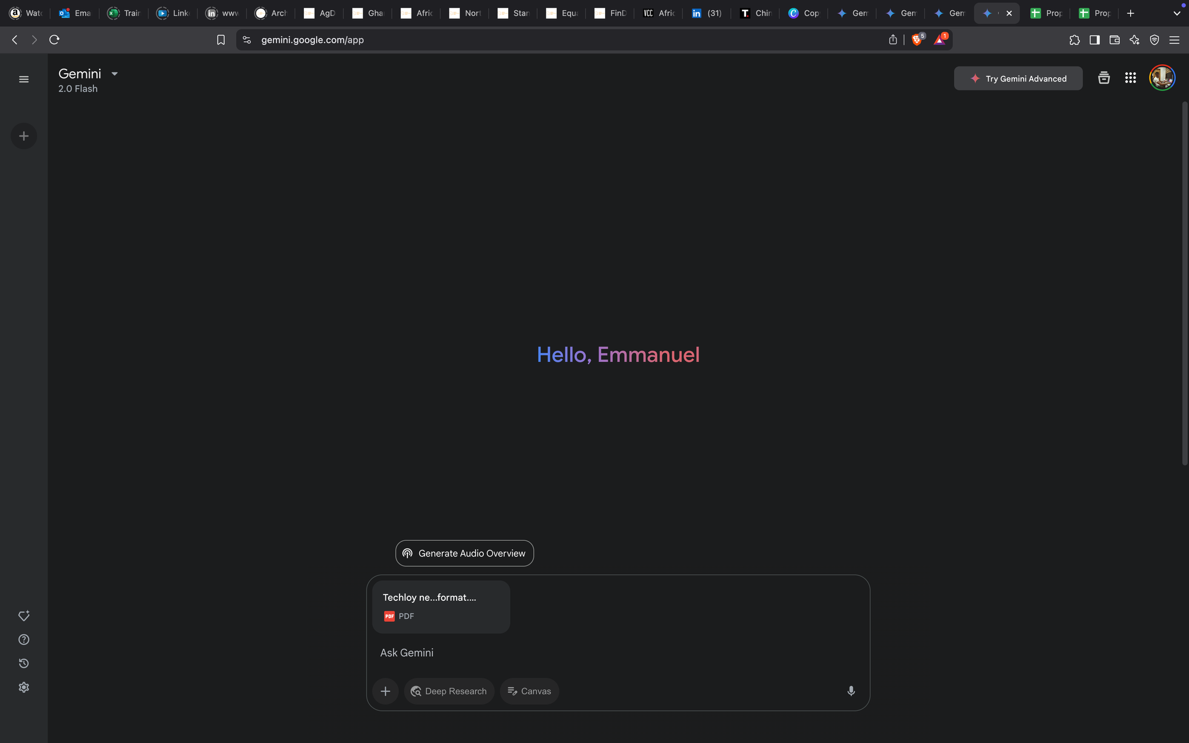Add file with plus button in prompt box

click(385, 691)
